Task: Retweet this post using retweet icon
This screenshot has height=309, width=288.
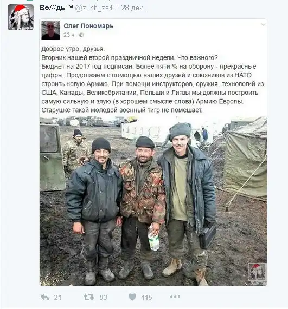Action: tap(88, 297)
